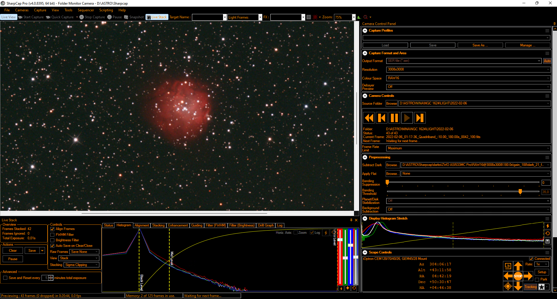The image size is (557, 299).
Task: Click the mount Setup button
Action: pos(542,272)
